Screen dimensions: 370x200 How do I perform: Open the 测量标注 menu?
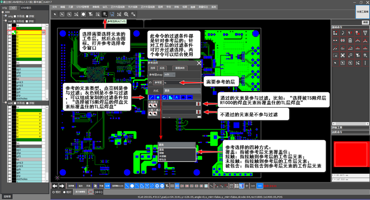click(203, 7)
